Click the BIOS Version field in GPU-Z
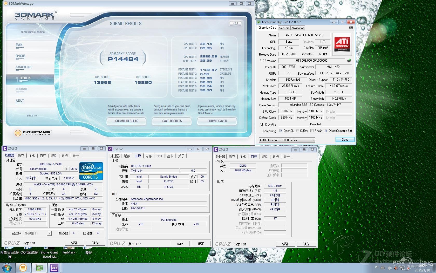 click(x=312, y=61)
